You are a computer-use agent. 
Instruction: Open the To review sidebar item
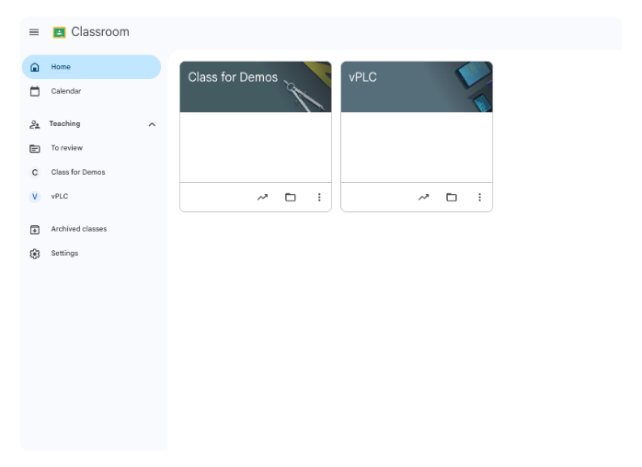point(91,148)
